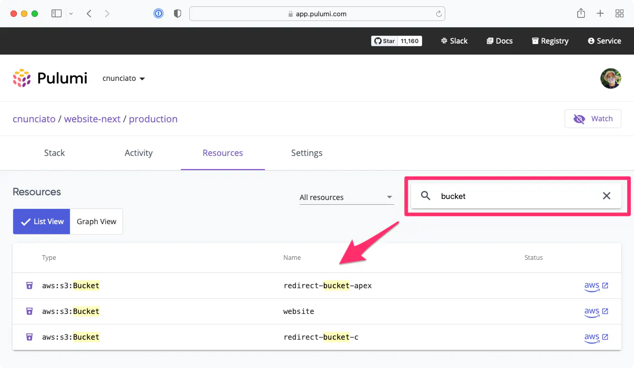The width and height of the screenshot is (634, 368).
Task: Open the website-next breadcrumb link
Action: pos(93,119)
